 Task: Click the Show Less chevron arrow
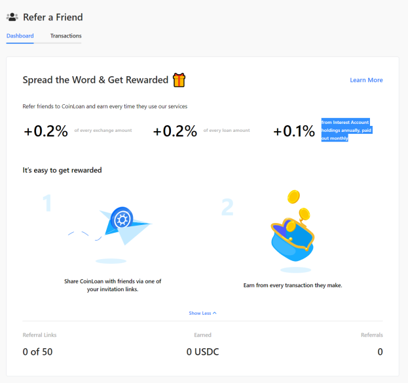[215, 313]
